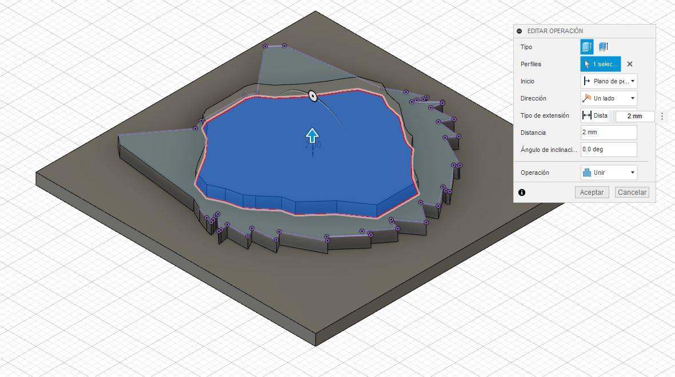Open the Operación 'Unir' dropdown

pos(609,173)
